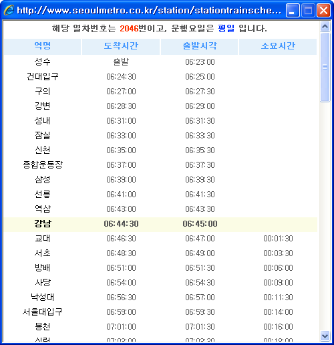Close the train schedule popup window
Image resolution: width=334 pixels, height=345 pixels.
click(323, 11)
